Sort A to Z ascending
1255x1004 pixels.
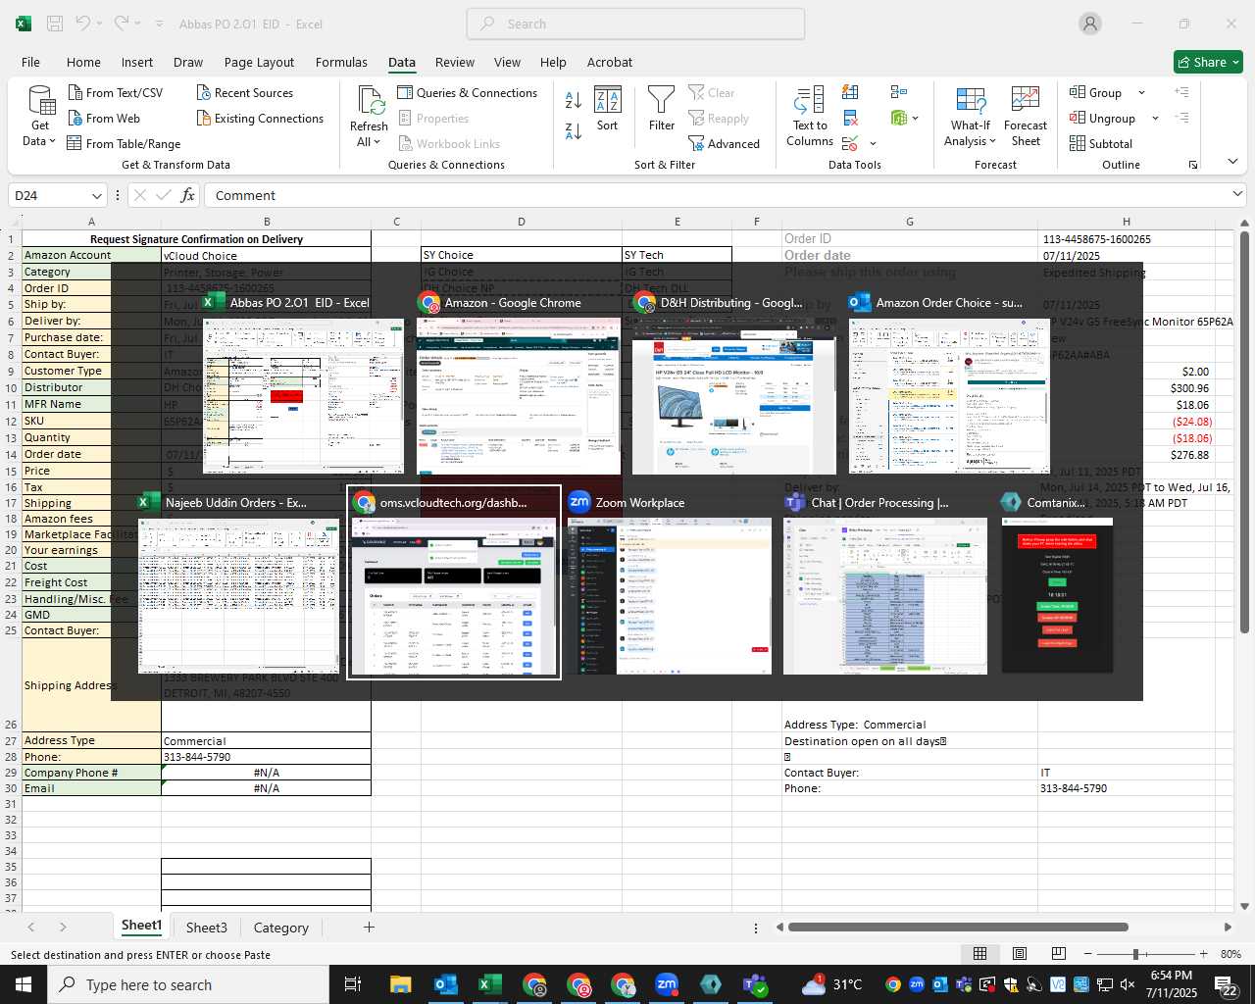click(x=574, y=100)
